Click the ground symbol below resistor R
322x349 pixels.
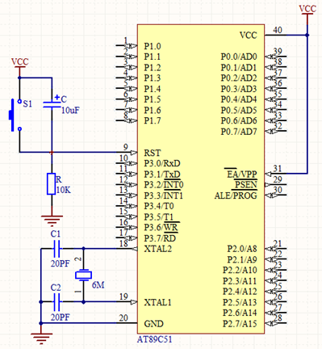click(52, 220)
